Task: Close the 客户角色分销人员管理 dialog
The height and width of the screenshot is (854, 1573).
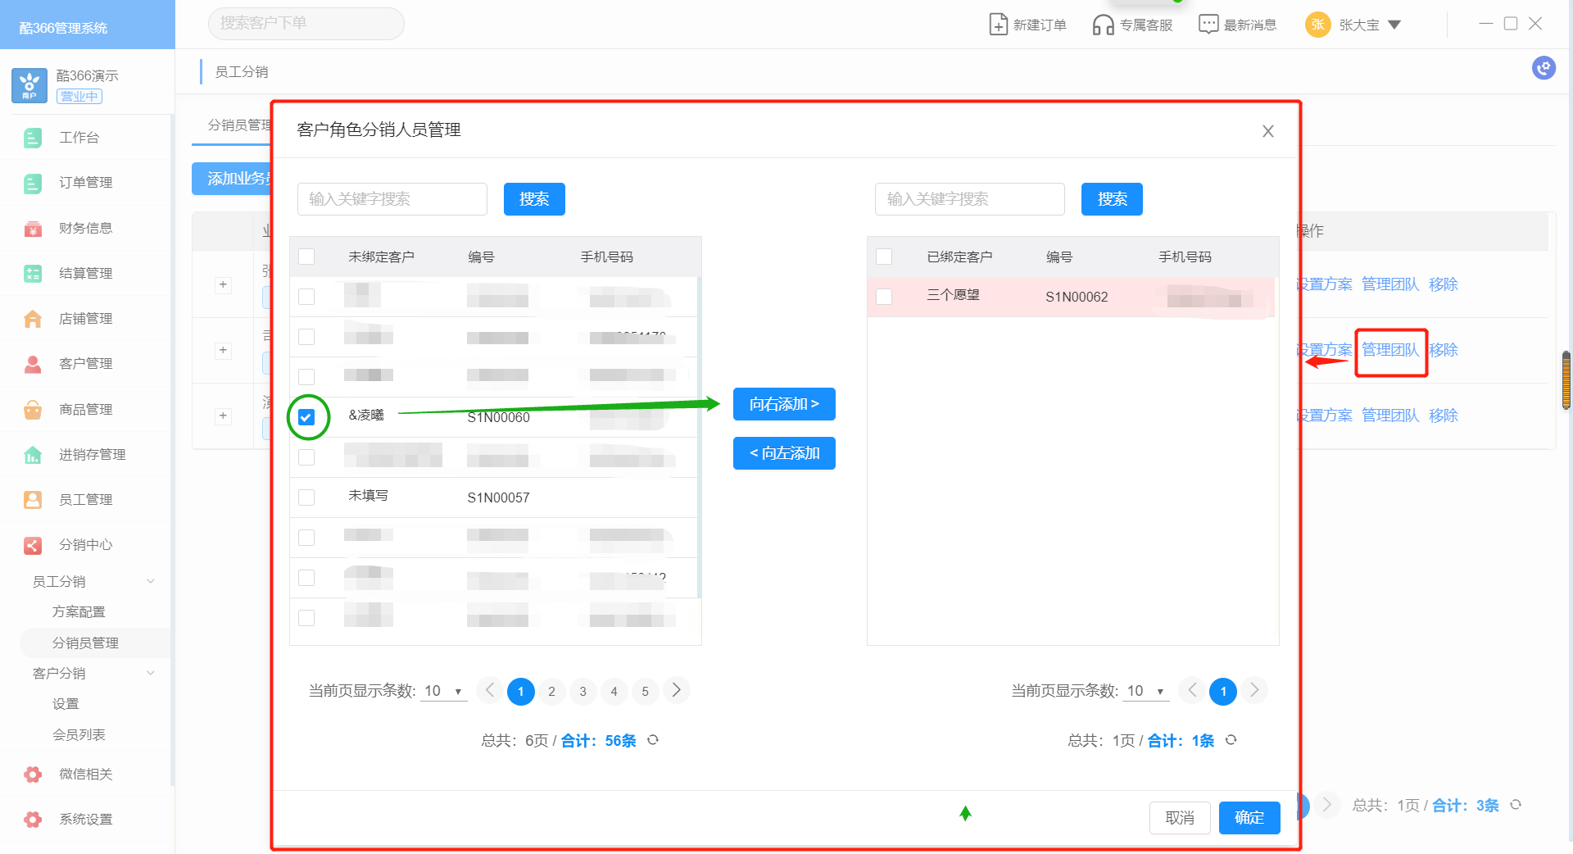Action: point(1267,131)
